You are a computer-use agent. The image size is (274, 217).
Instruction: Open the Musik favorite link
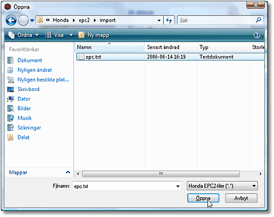pyautogui.click(x=24, y=118)
